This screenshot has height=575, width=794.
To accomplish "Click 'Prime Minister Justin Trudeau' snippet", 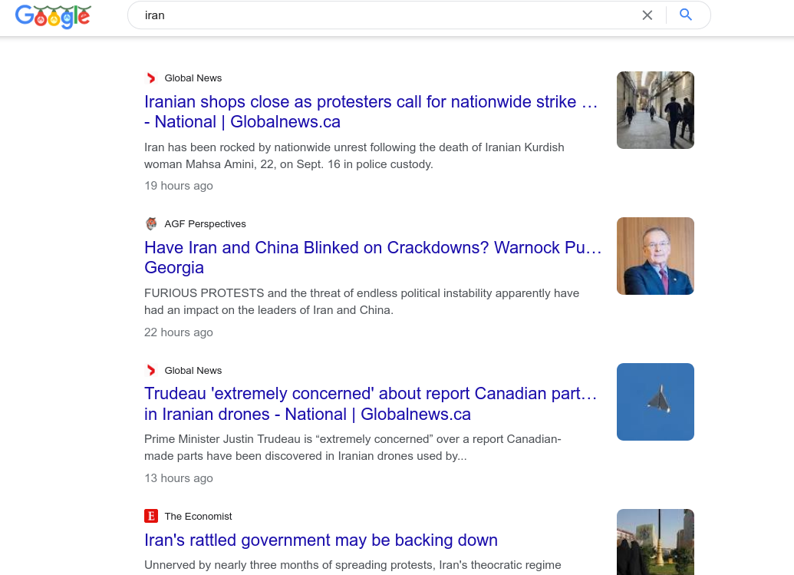I will pyautogui.click(x=352, y=448).
